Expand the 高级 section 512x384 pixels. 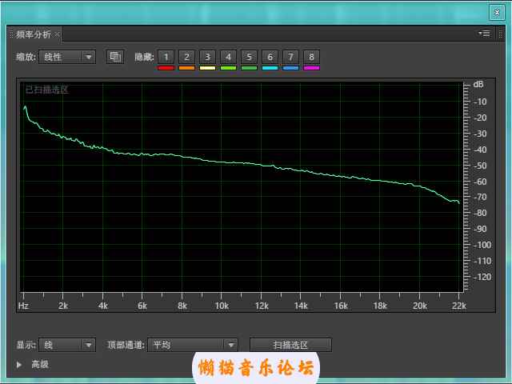pyautogui.click(x=19, y=365)
